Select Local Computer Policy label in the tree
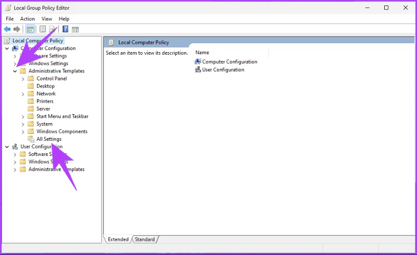 pyautogui.click(x=38, y=41)
